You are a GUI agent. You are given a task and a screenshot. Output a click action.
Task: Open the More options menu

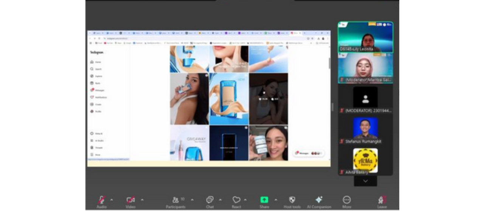click(346, 200)
